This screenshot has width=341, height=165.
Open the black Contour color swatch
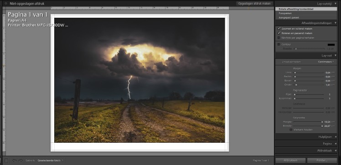tap(331, 45)
